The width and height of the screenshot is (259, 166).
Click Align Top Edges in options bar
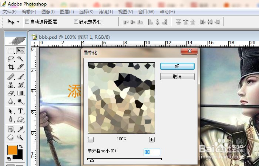point(126,22)
